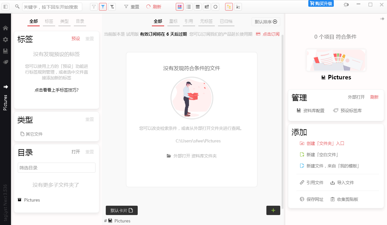Toggle the light/dark theme icon
The width and height of the screenshot is (387, 225).
pos(346,5)
